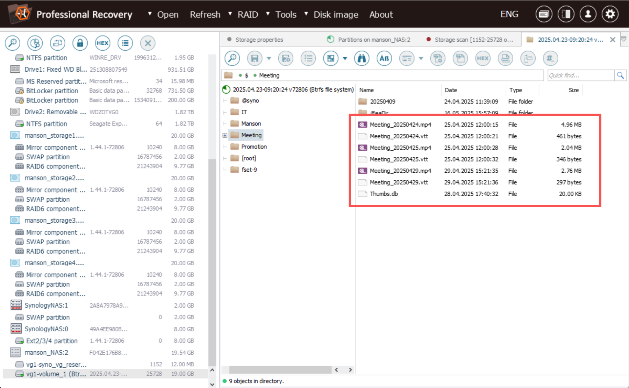629x388 pixels.
Task: Click the Professional Recovery app logo
Action: click(21, 13)
